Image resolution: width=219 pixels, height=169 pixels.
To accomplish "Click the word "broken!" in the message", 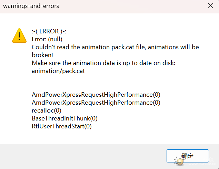I will (42, 55).
